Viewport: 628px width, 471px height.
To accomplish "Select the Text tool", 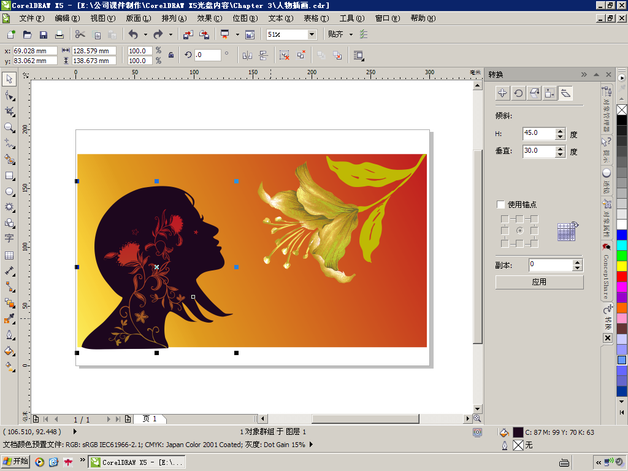I will [x=9, y=239].
